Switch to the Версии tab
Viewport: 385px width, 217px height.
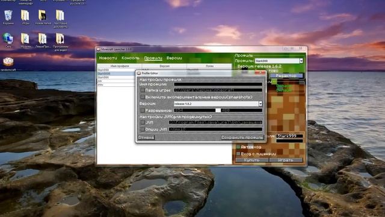174,58
